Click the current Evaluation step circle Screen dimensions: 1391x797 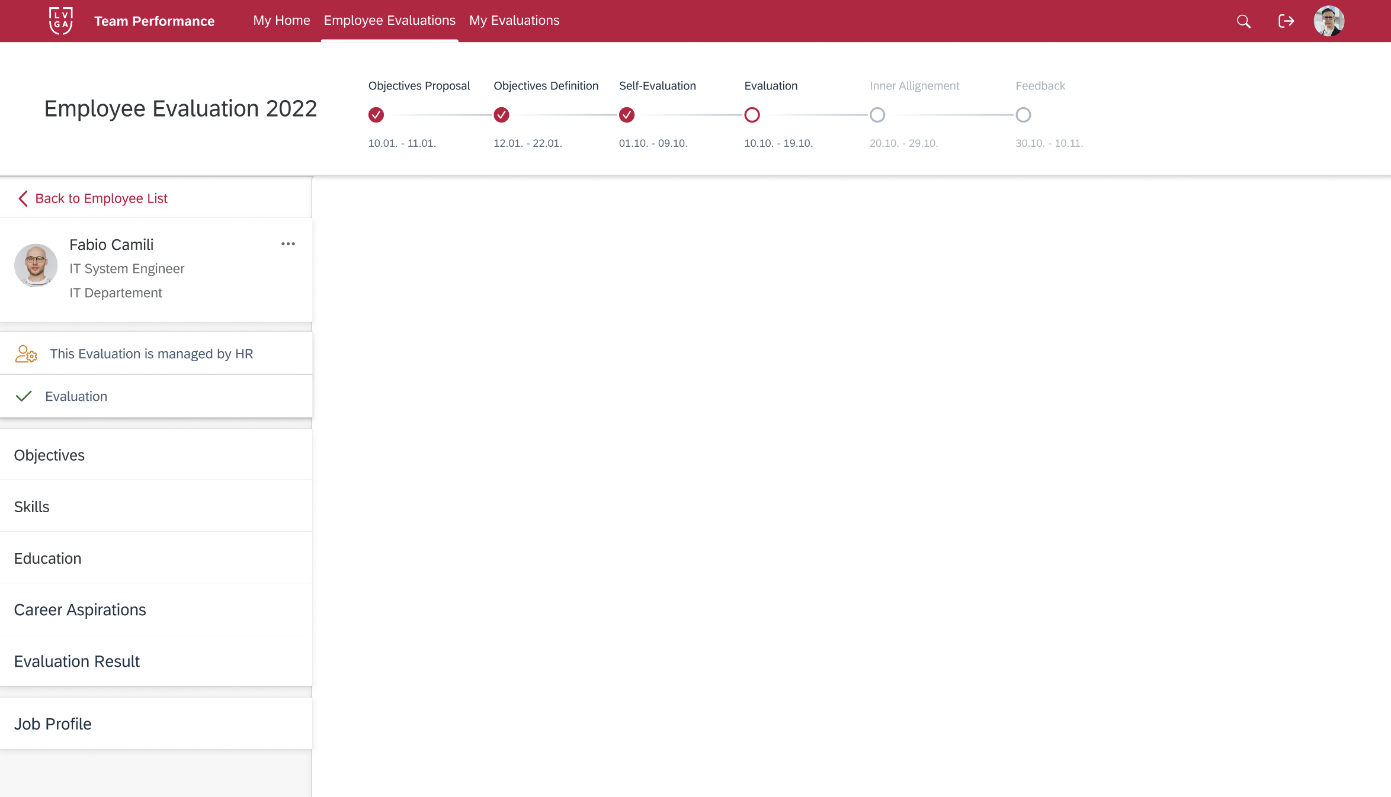[x=752, y=115]
